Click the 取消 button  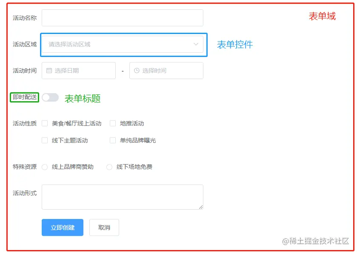tap(104, 227)
